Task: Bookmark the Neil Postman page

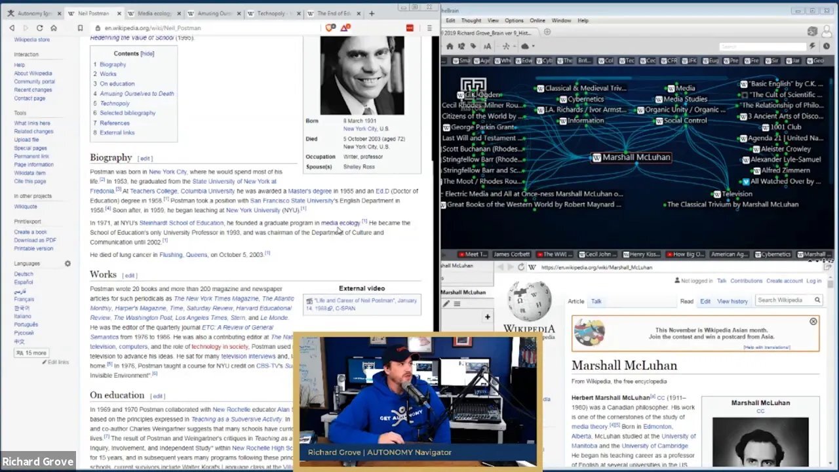Action: 80,28
